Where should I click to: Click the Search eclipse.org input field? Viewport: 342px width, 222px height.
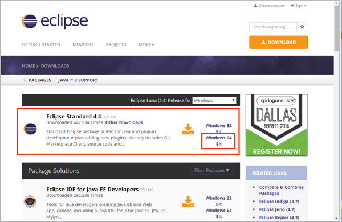pos(273,27)
